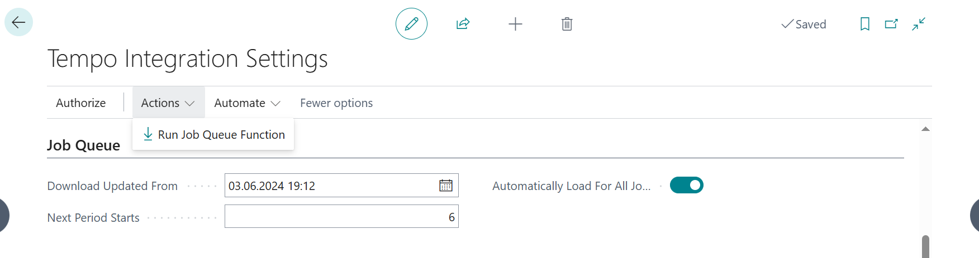This screenshot has height=258, width=979.
Task: Click the scrollbar up arrow
Action: (x=925, y=129)
